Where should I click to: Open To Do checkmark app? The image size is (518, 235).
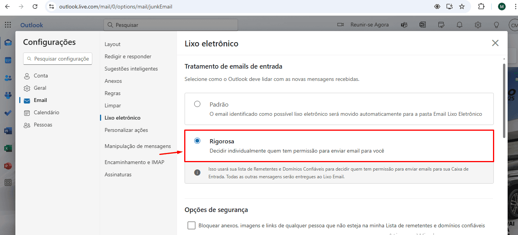[8, 113]
